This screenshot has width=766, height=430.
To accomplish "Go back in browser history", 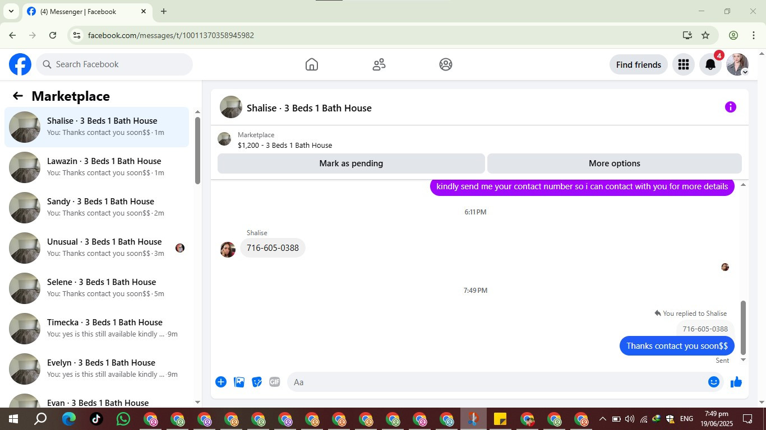I will pos(12,35).
